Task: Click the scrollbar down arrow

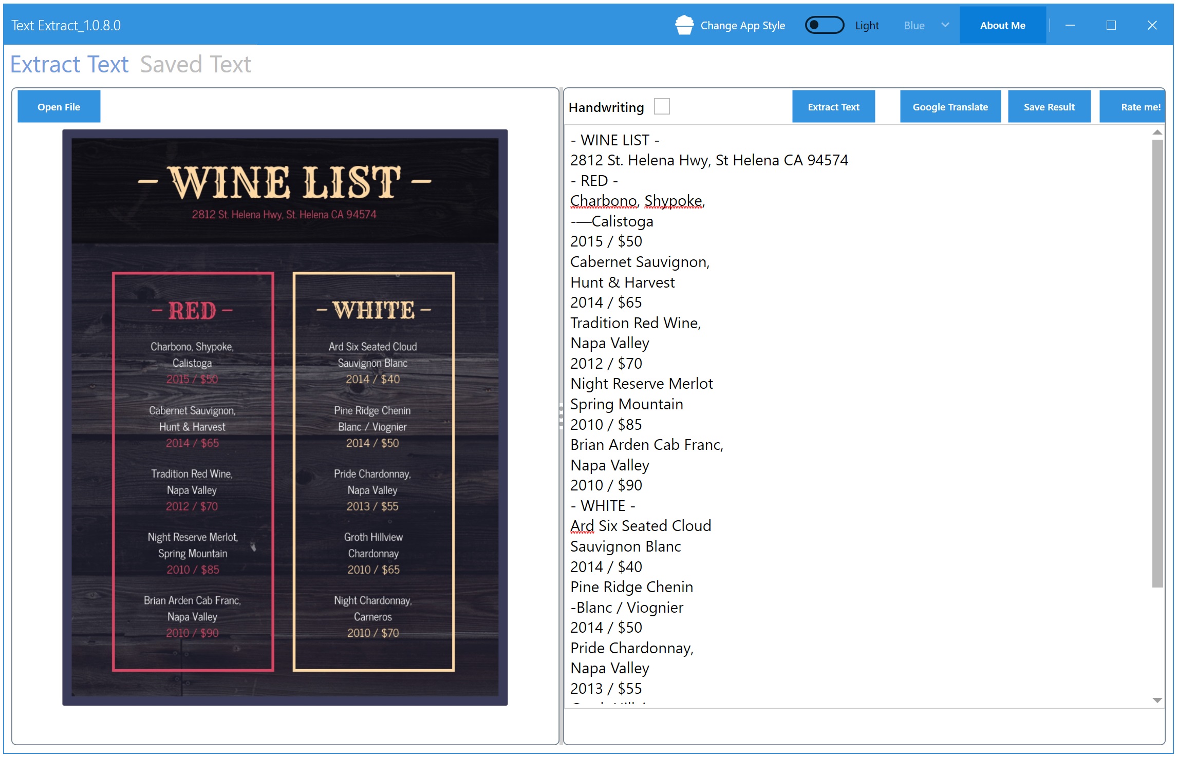Action: tap(1158, 699)
